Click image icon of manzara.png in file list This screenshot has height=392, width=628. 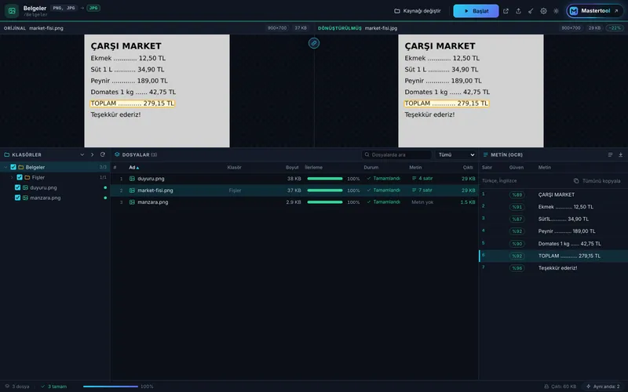(x=132, y=202)
